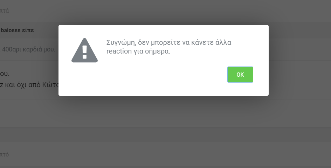Image resolution: width=331 pixels, height=168 pixels.
Task: Click the word μπορείτε in the alert
Action: click(165, 43)
